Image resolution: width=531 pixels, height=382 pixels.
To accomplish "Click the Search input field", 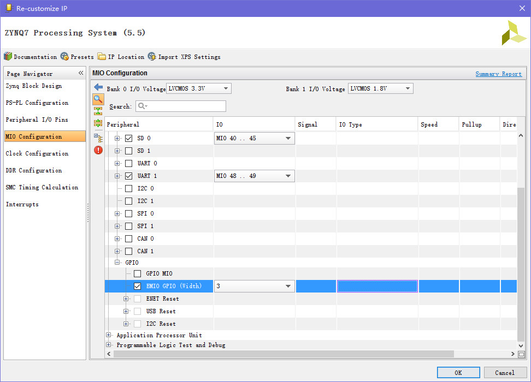I will pyautogui.click(x=181, y=106).
